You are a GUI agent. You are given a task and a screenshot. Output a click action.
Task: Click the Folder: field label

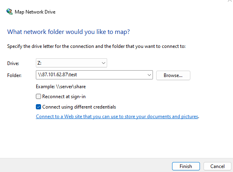pyautogui.click(x=14, y=75)
